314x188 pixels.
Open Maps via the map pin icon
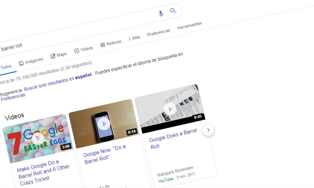point(53,56)
